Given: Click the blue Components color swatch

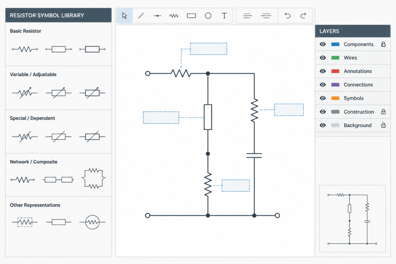Looking at the screenshot, I should coord(335,44).
